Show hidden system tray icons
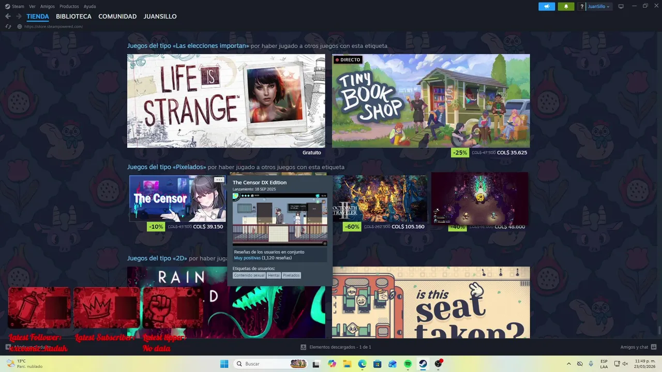Viewport: 662px width, 372px height. [x=569, y=364]
